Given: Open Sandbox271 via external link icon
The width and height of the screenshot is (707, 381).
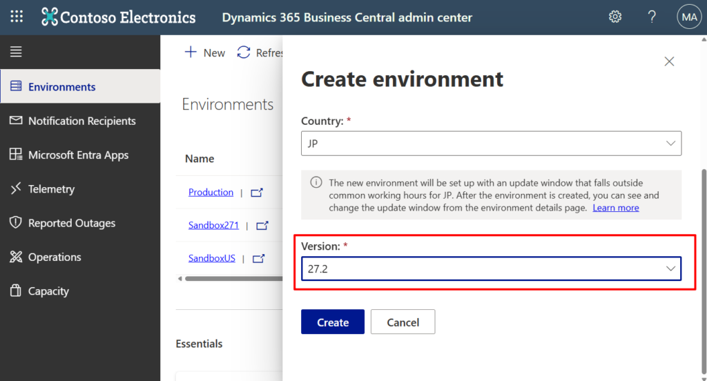Looking at the screenshot, I should [262, 225].
